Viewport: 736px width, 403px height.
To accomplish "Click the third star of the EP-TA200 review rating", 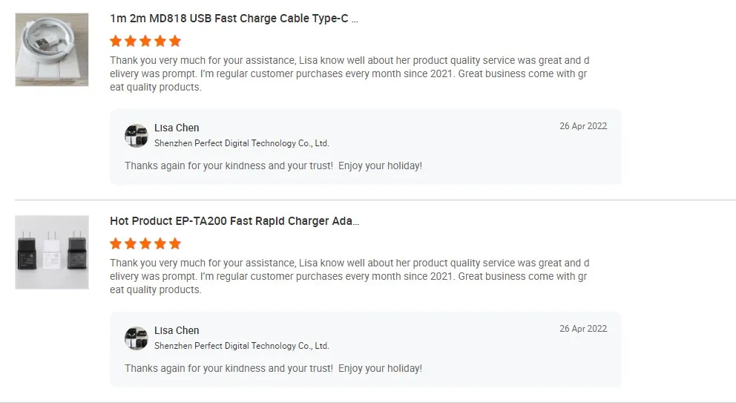I will [145, 243].
